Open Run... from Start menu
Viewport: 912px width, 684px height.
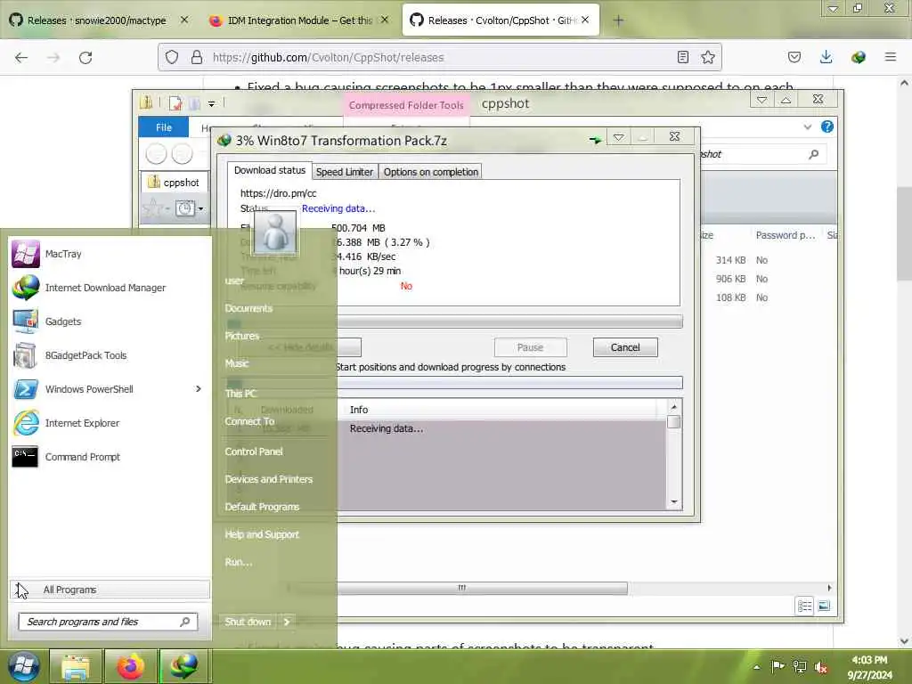[239, 562]
